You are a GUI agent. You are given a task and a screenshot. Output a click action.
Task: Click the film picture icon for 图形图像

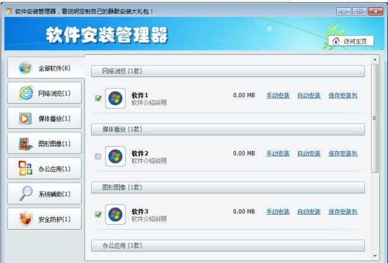pyautogui.click(x=26, y=144)
